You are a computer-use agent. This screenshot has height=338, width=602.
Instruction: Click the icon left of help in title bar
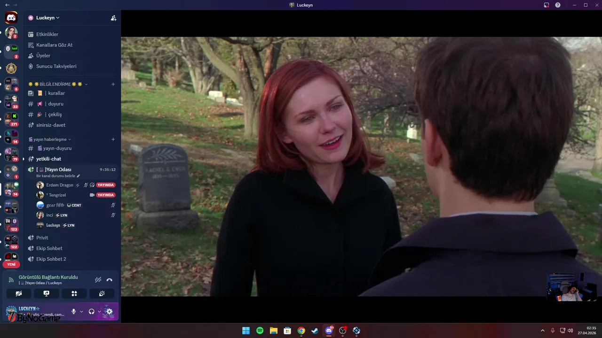[547, 5]
